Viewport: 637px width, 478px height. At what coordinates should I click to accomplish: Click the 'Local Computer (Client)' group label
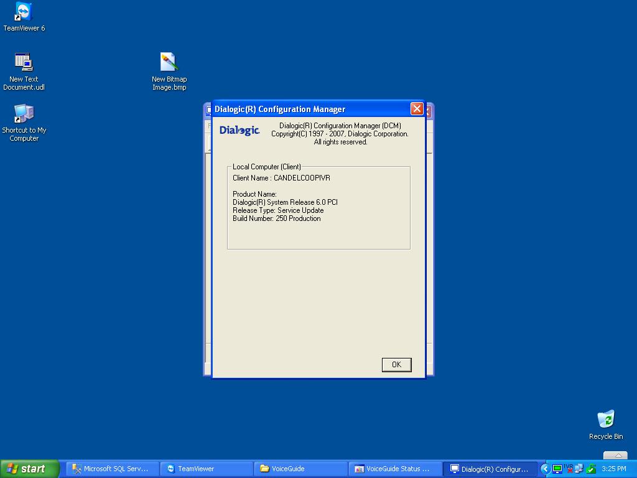266,167
